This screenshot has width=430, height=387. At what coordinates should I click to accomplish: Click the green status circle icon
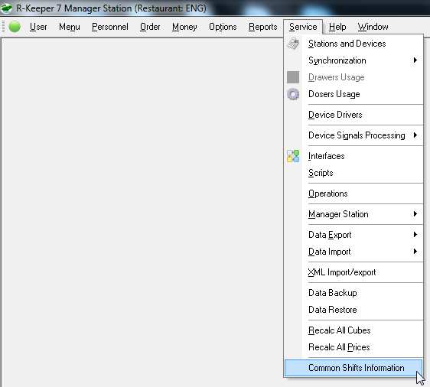click(x=15, y=27)
